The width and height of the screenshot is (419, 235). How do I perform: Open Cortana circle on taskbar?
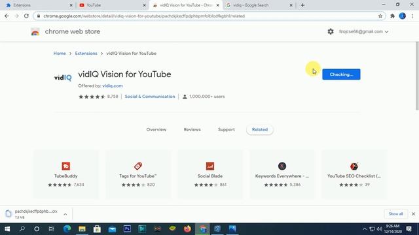click(x=37, y=228)
